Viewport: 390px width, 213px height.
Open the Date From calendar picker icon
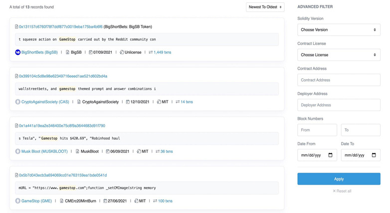330,155
